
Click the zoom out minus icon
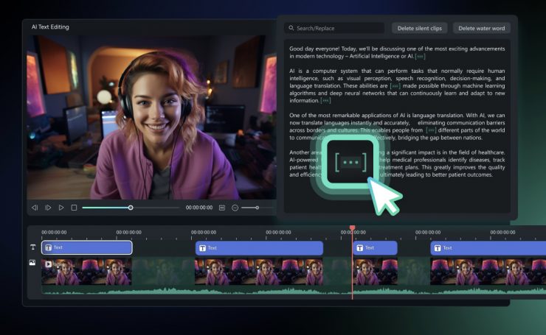[x=235, y=208]
